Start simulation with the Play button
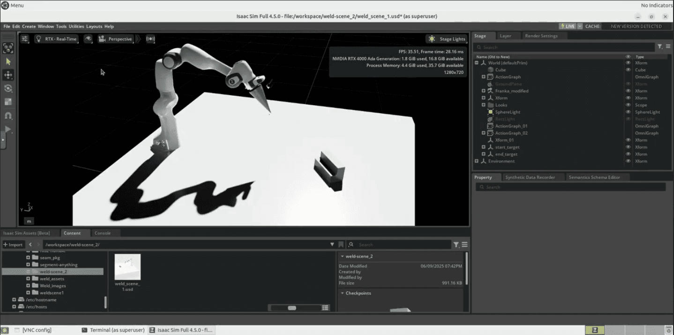674x335 pixels. 8,129
